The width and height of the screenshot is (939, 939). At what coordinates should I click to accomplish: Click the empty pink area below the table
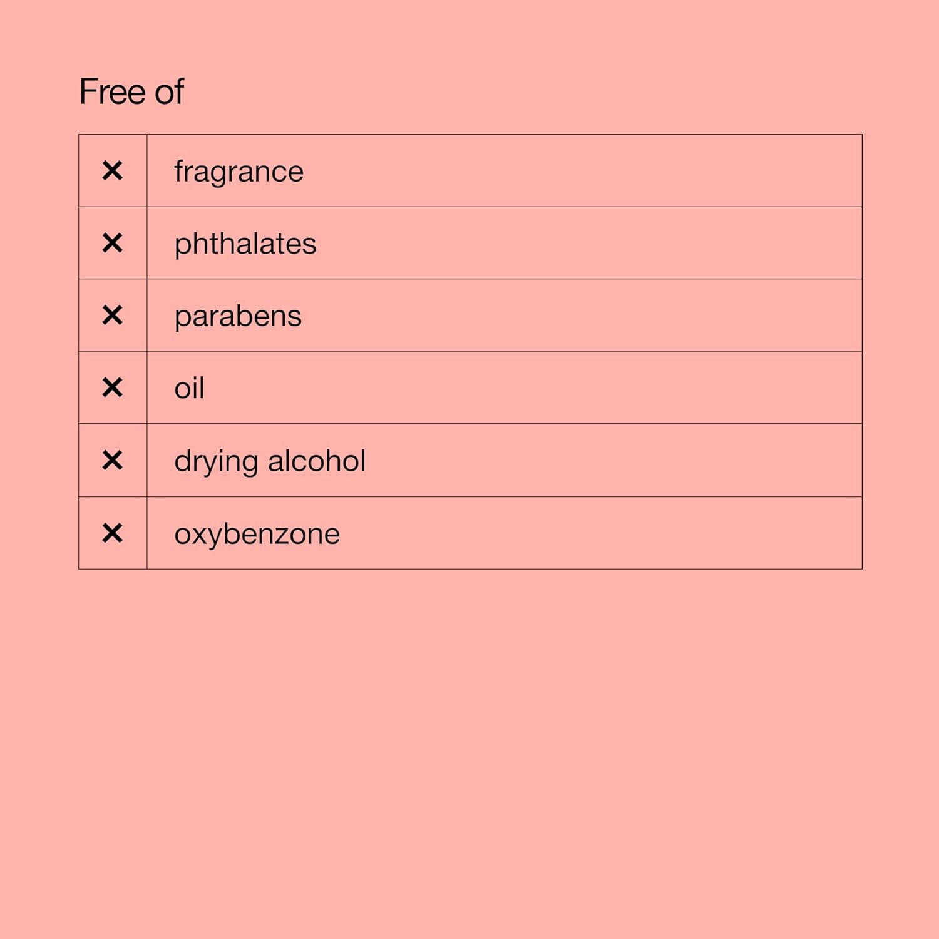(x=469, y=751)
